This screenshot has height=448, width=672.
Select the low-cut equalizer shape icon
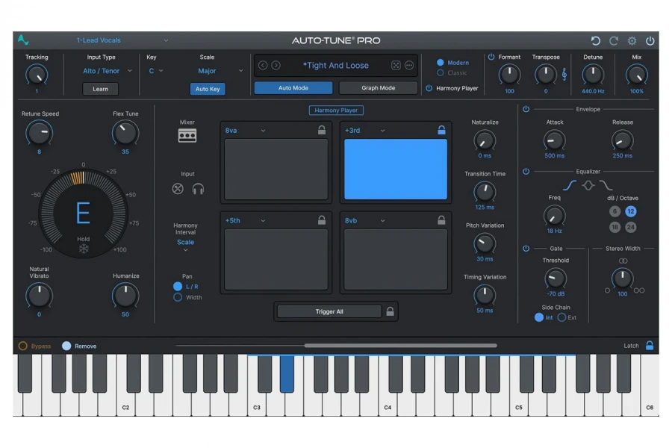click(570, 185)
